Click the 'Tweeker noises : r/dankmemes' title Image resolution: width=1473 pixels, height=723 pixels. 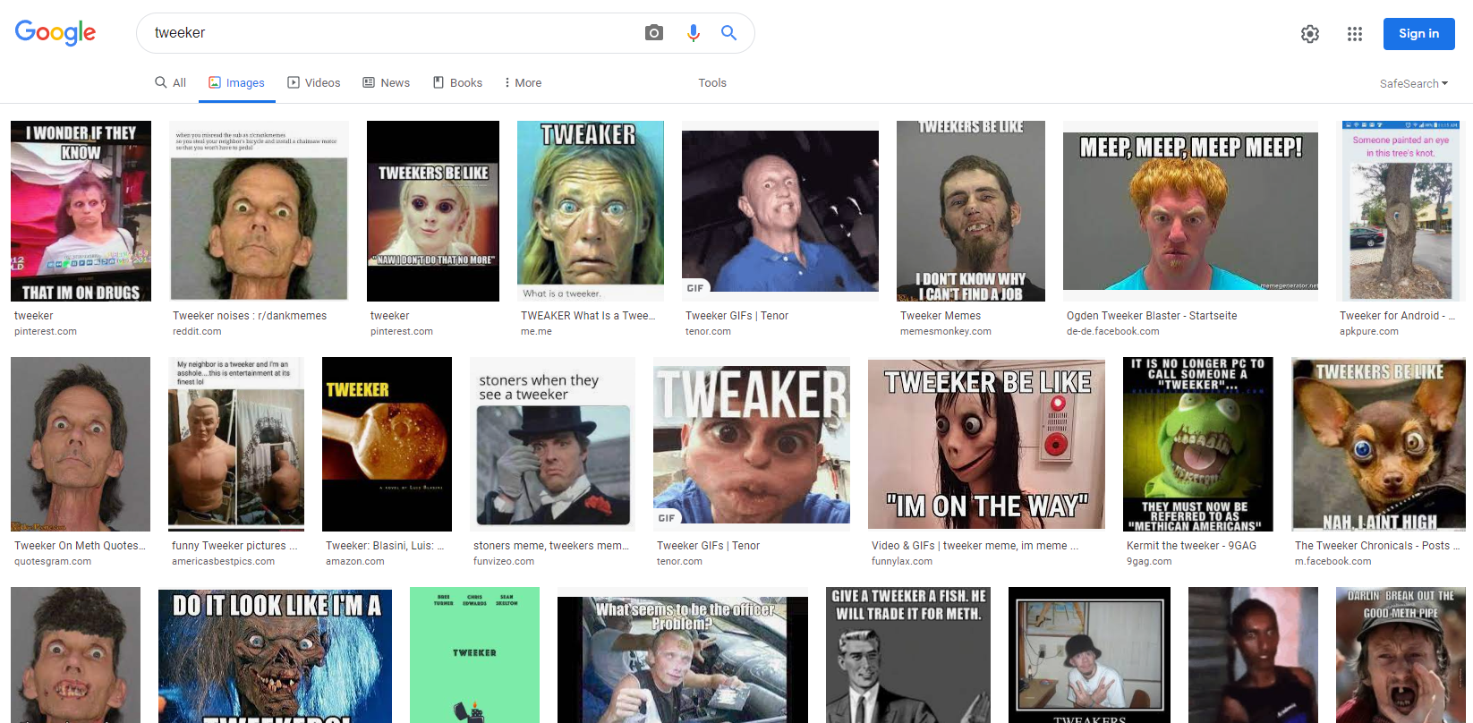coord(250,316)
